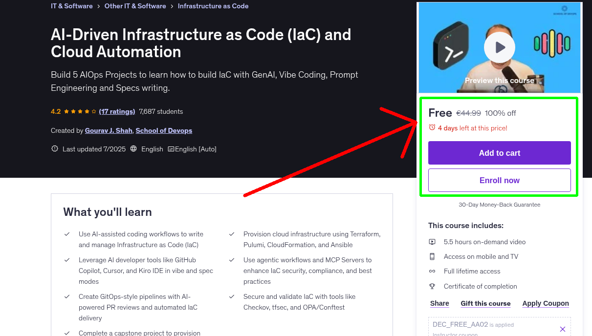Click the closed captions icon beside English [Auto]
The image size is (592, 336).
click(x=170, y=149)
